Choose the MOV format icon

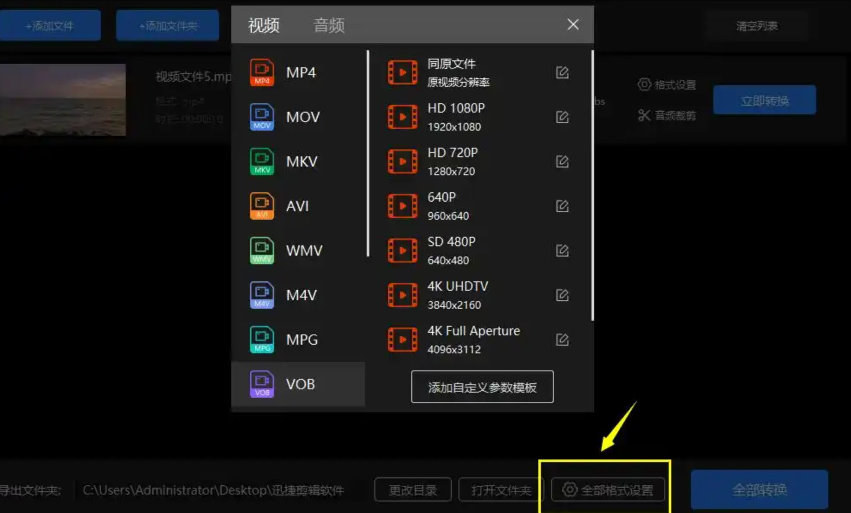[262, 117]
